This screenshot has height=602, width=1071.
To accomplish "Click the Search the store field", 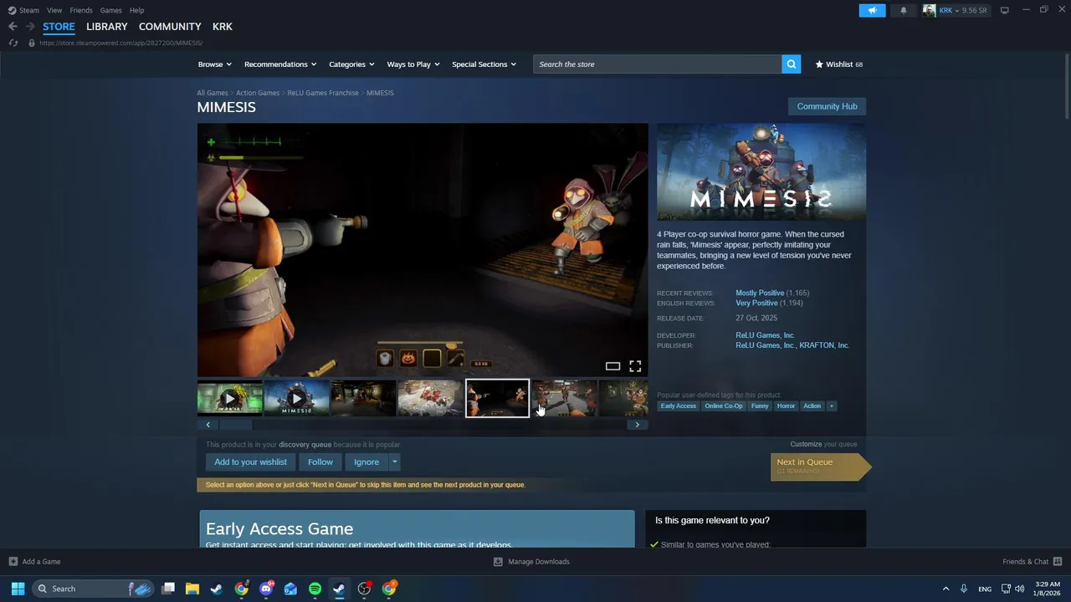I will 658,64.
